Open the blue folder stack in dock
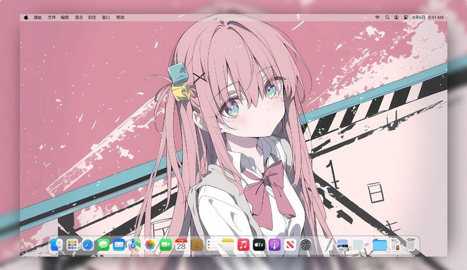This screenshot has width=467, height=270. (379, 245)
